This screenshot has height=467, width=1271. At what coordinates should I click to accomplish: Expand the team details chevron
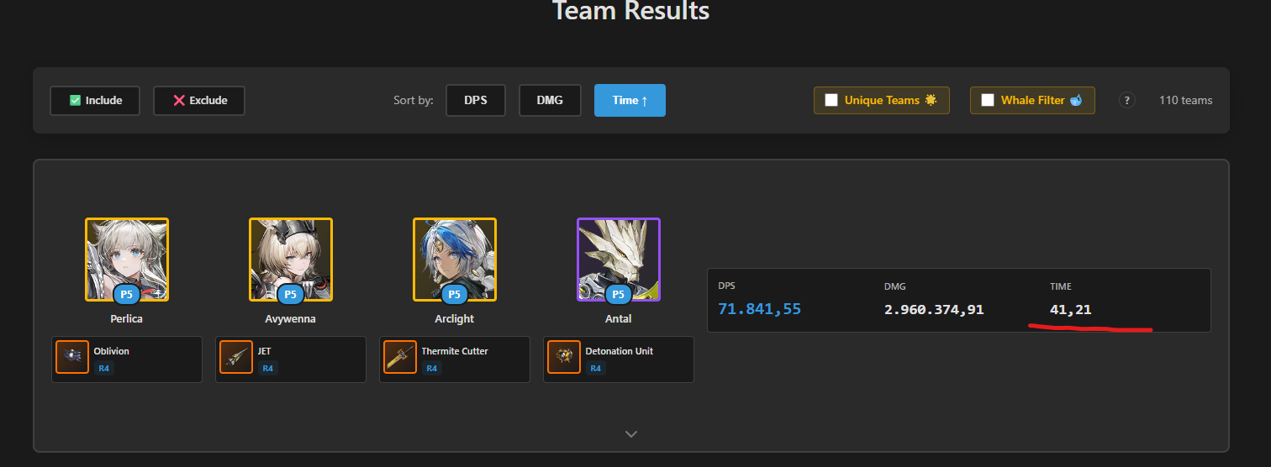631,433
